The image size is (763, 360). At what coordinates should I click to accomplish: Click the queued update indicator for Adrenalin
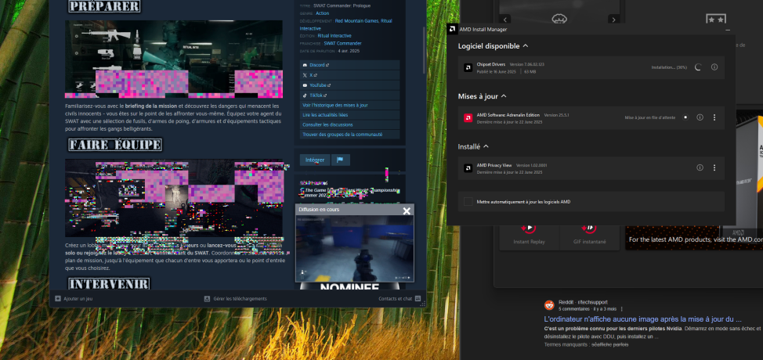(x=685, y=117)
